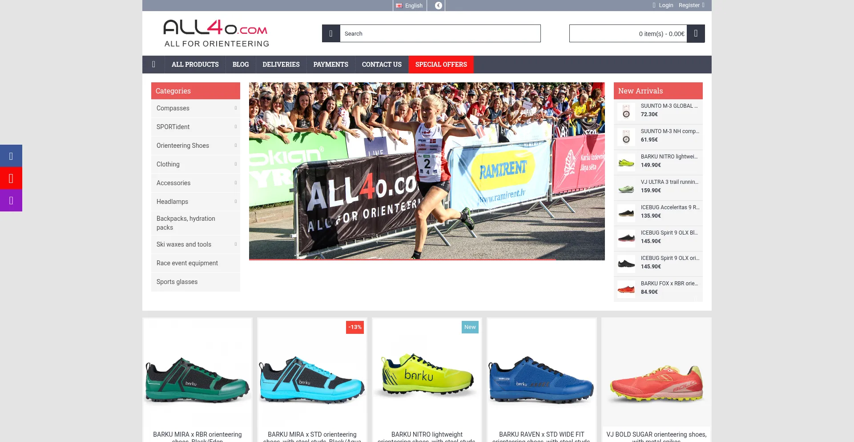
Task: Click the English language flag selector
Action: coord(409,5)
